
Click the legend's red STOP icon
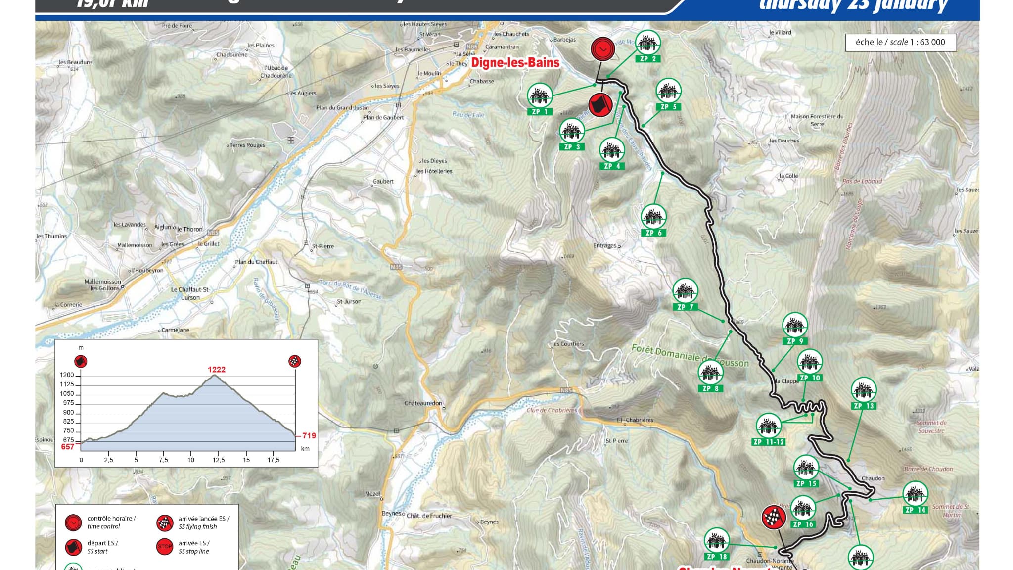[165, 547]
